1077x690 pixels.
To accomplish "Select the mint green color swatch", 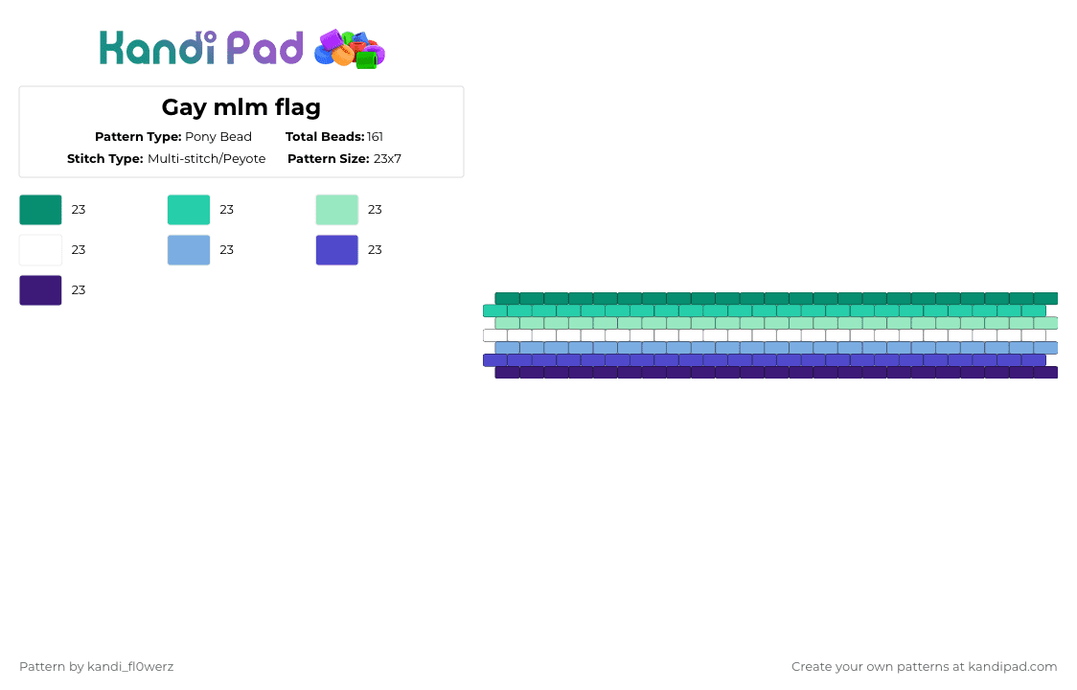I will click(337, 210).
